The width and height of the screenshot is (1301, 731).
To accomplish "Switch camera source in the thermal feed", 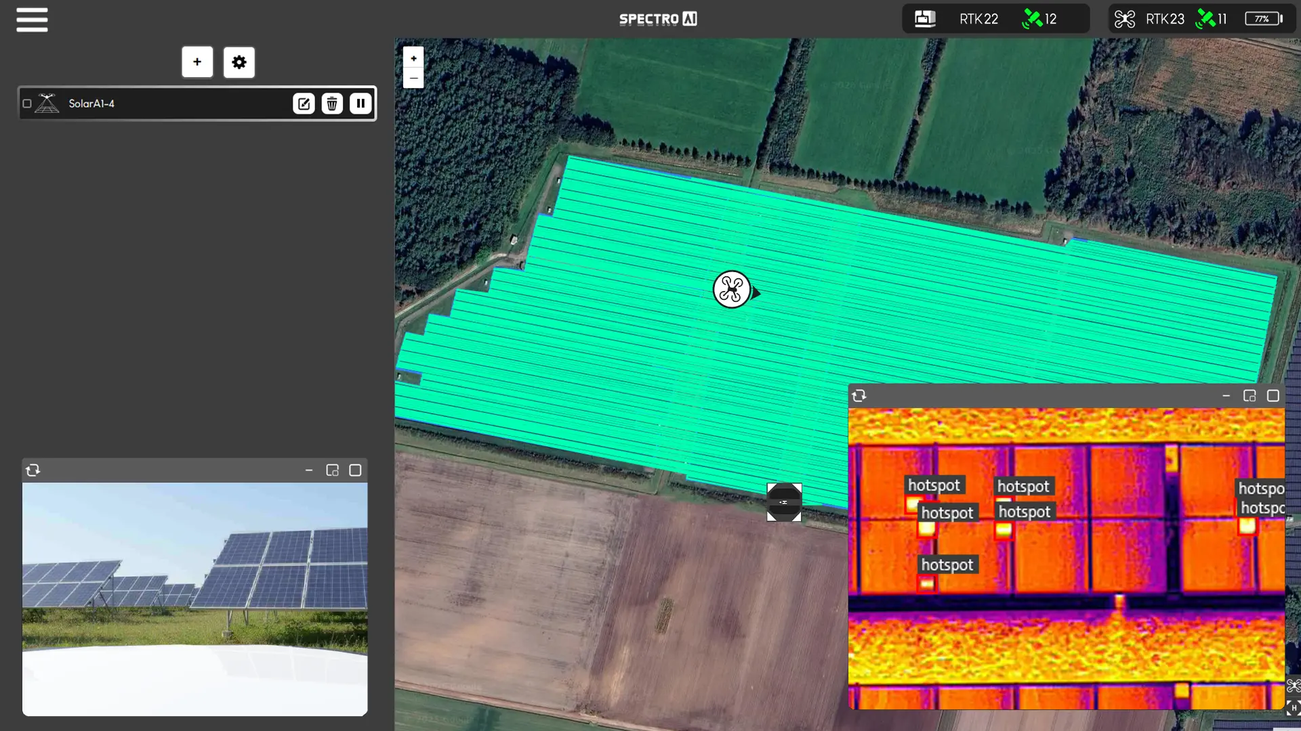I will [859, 396].
